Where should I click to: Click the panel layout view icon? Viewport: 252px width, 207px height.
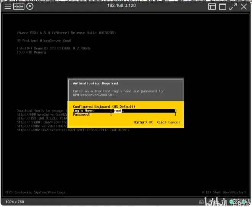[x=212, y=7]
